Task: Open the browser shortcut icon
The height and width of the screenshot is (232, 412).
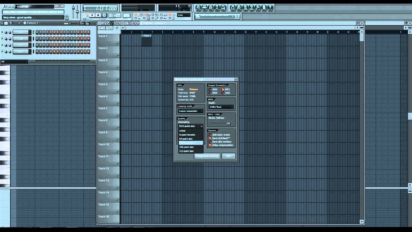Action: pos(217,8)
